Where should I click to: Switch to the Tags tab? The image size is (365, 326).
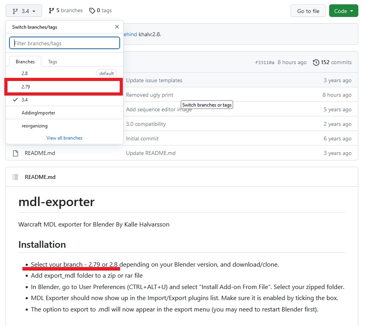pos(53,62)
